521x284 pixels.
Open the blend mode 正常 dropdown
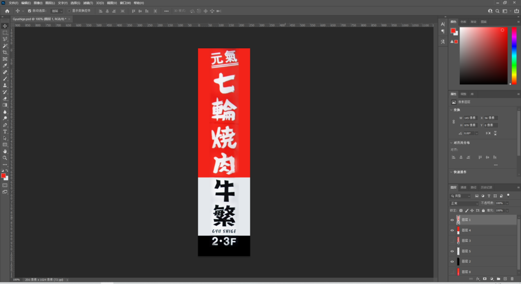pyautogui.click(x=464, y=203)
